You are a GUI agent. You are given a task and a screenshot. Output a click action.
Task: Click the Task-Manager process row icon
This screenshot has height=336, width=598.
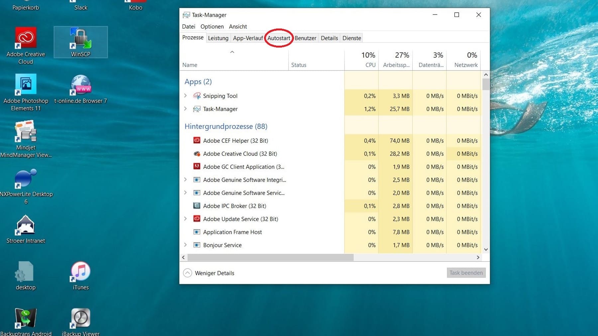point(197,109)
